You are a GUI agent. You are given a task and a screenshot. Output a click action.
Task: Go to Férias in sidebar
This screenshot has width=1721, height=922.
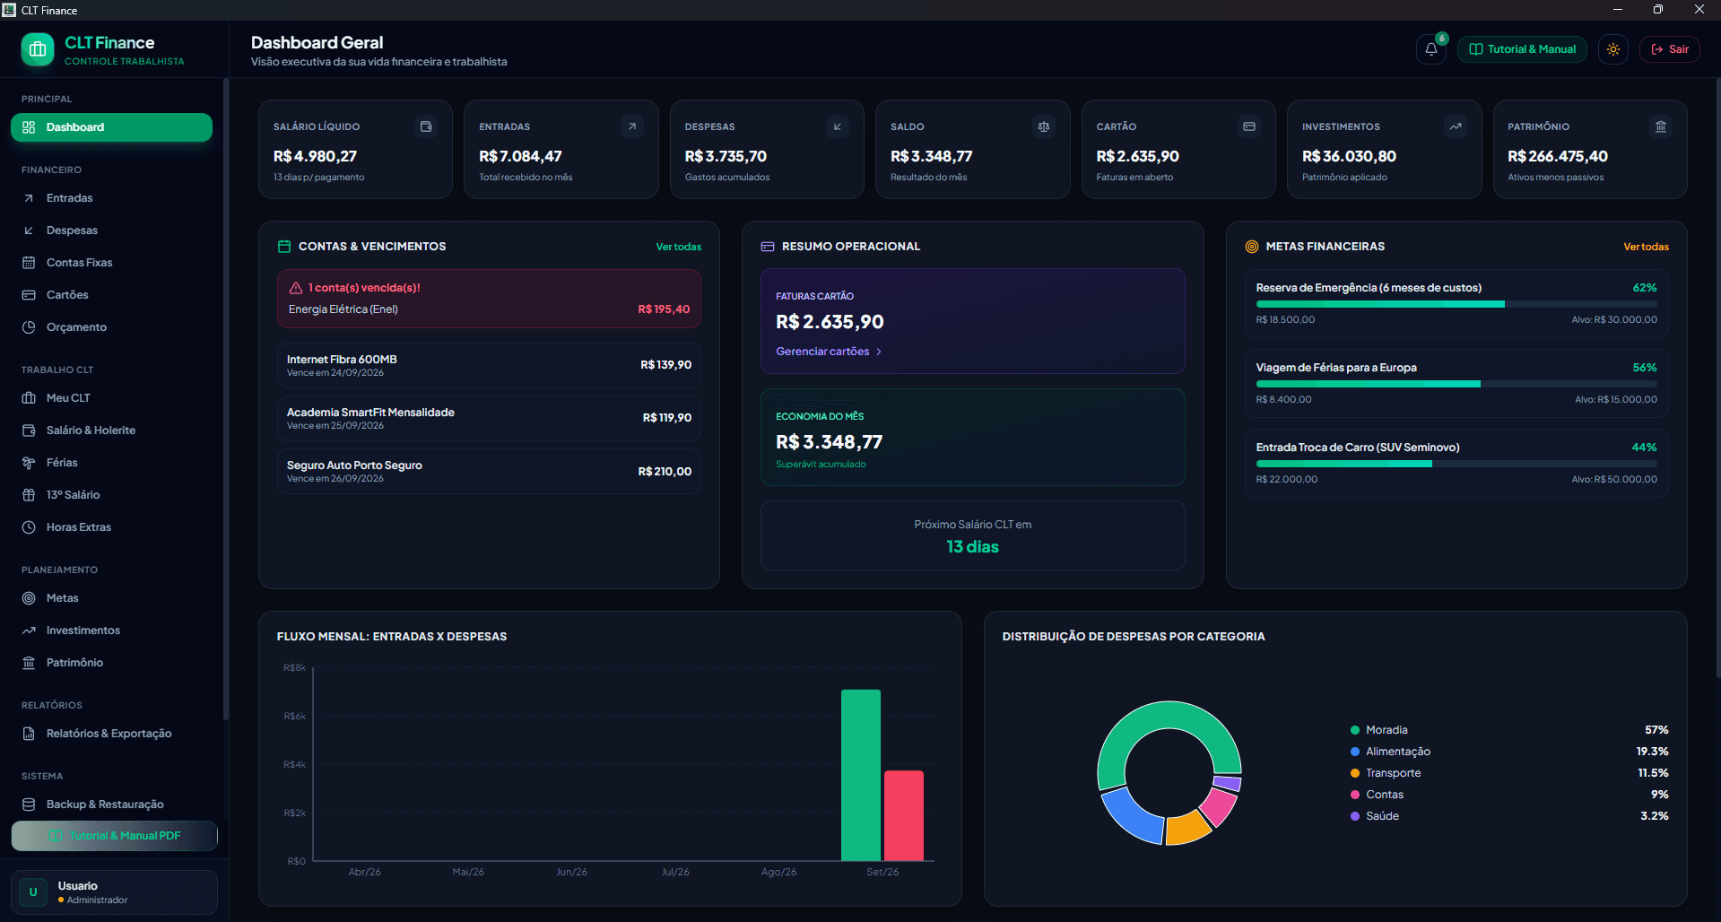[x=111, y=463]
